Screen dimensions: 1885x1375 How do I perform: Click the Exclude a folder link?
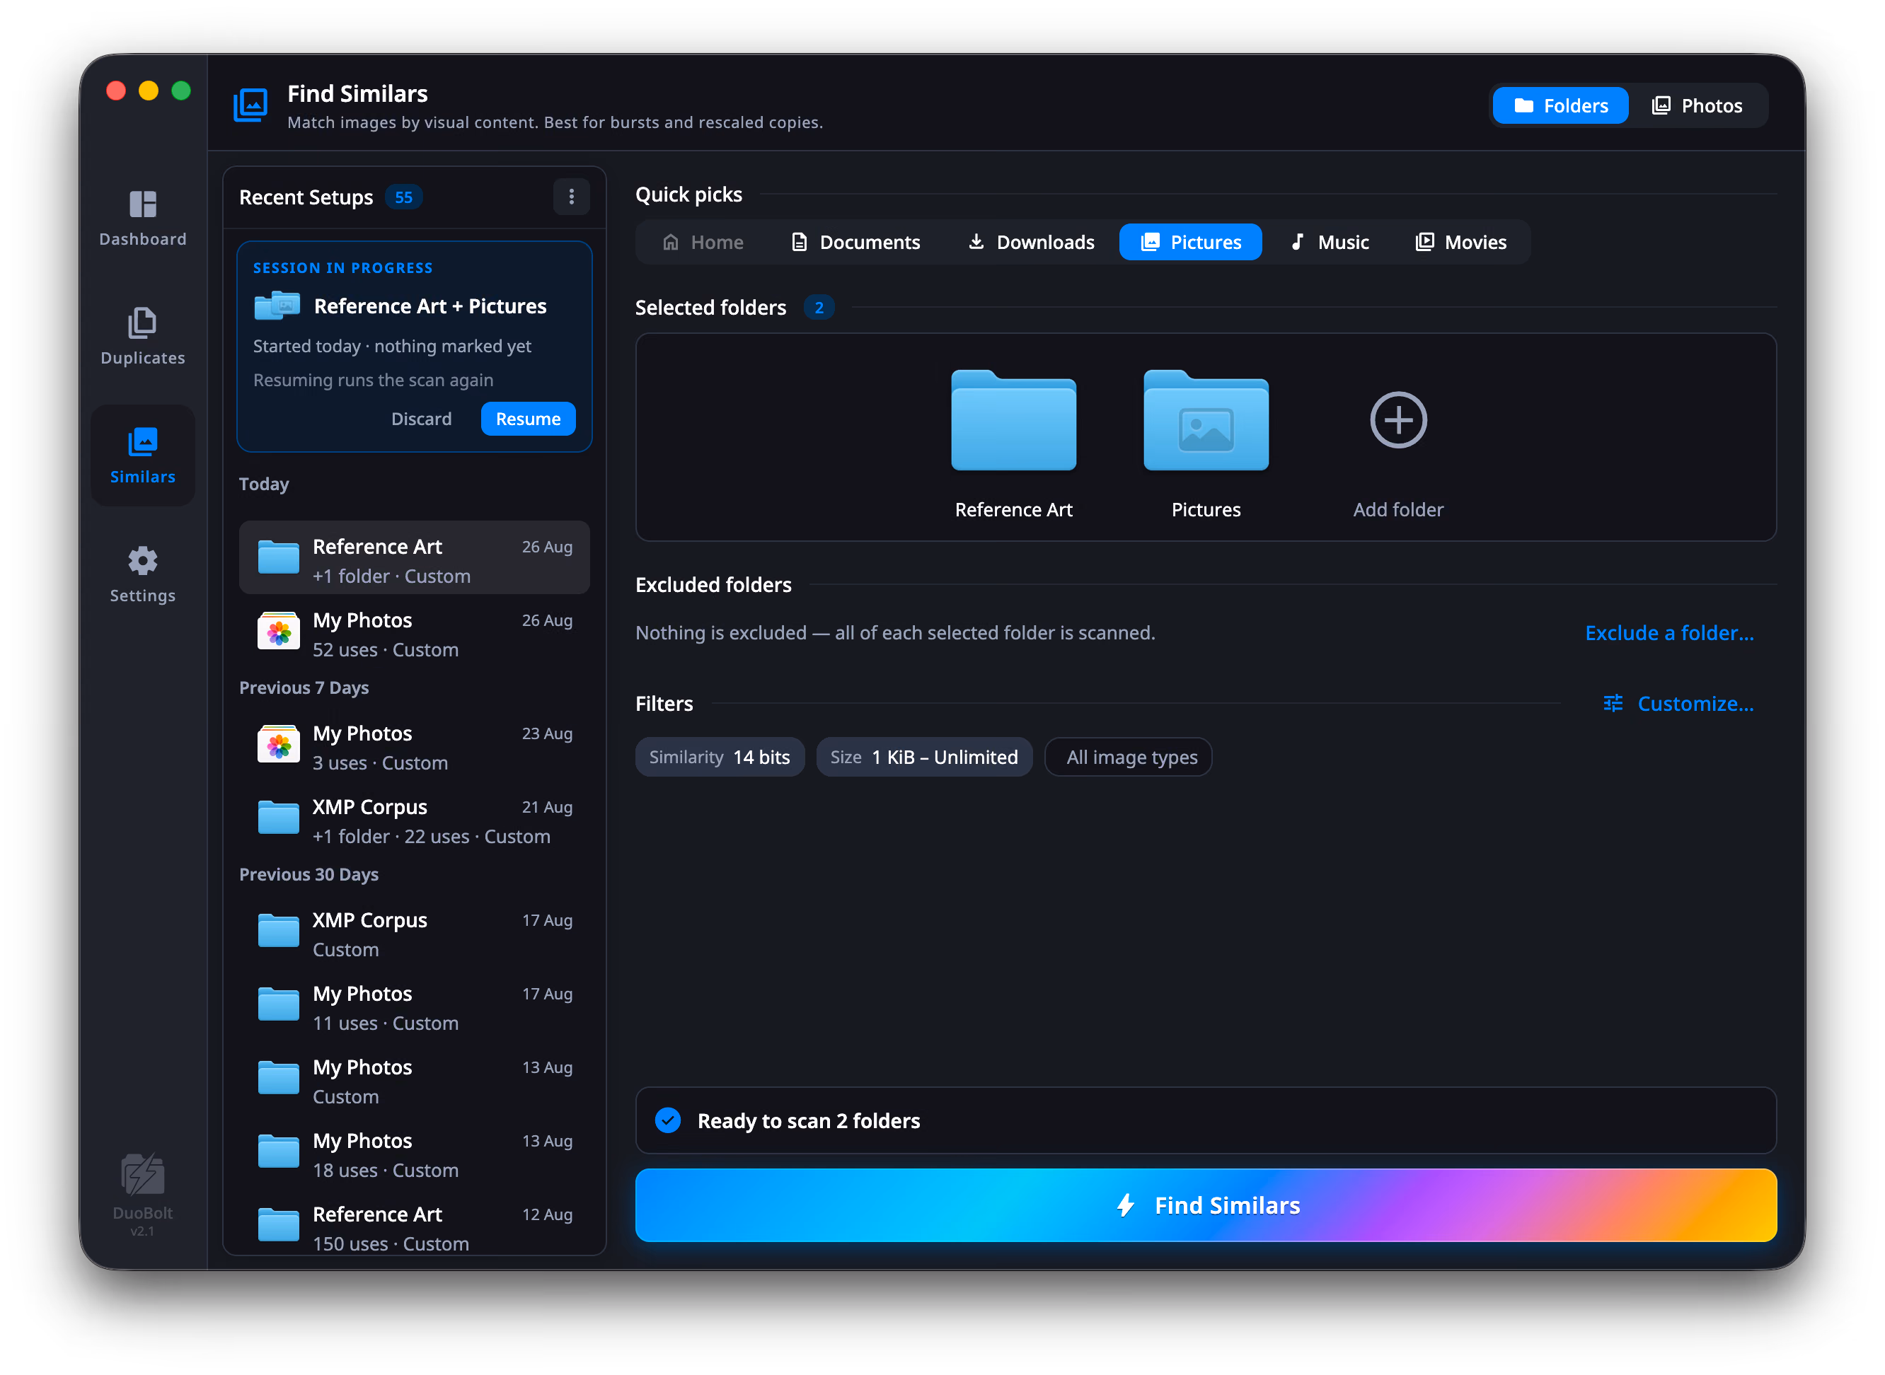tap(1668, 634)
